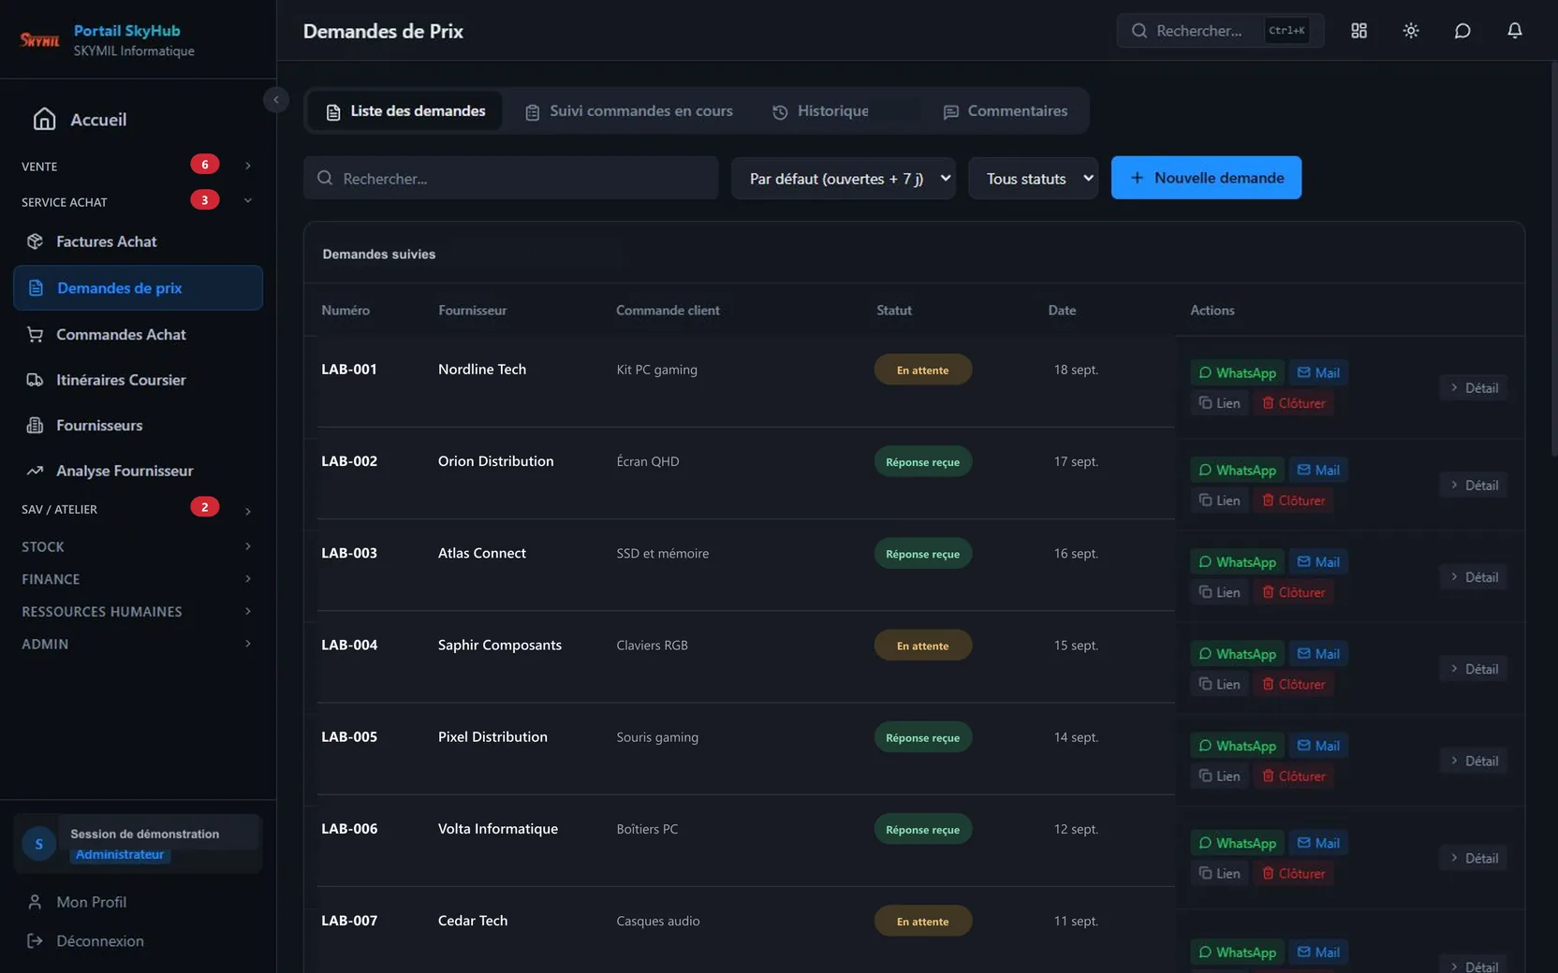1558x973 pixels.
Task: Expand the VENTE section
Action: [138, 166]
